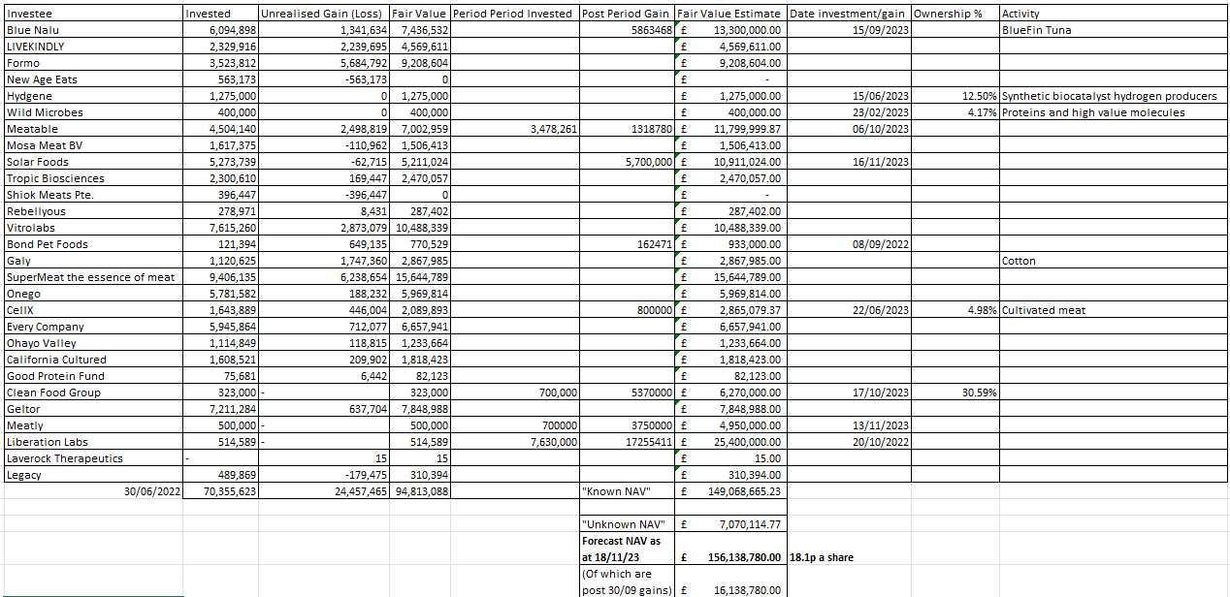Click the '15/09/2023' date cell

point(849,30)
